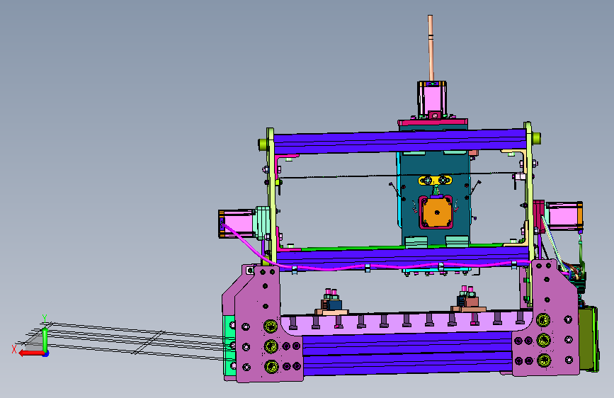The image size is (614, 398).
Task: Select the yellow bracket above the orange motor
Action: tap(435, 180)
